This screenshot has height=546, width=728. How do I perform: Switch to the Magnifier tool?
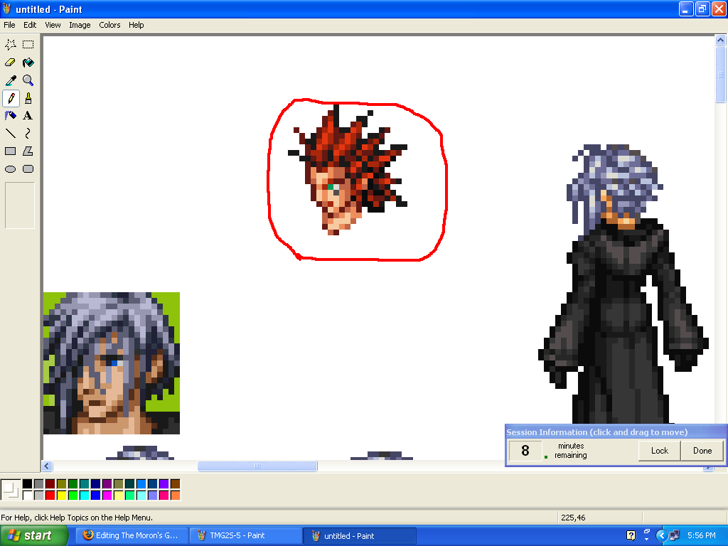point(28,80)
